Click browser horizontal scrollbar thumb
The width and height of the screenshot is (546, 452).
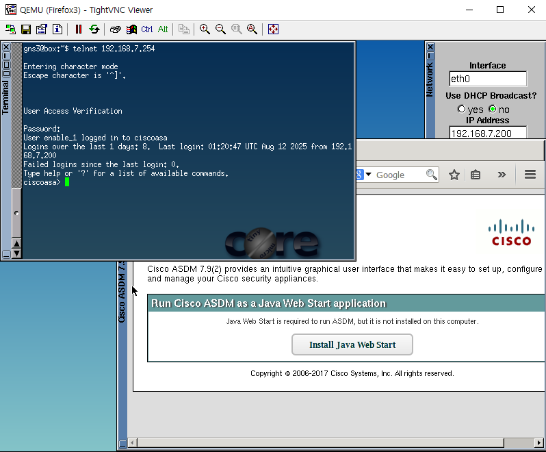click(x=321, y=443)
